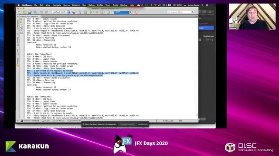Viewport: 279px width, 156px height.
Task: Click the blue memory usage bar
Action: point(122,12)
